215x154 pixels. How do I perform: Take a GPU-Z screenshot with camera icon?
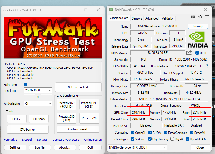(x=193, y=17)
